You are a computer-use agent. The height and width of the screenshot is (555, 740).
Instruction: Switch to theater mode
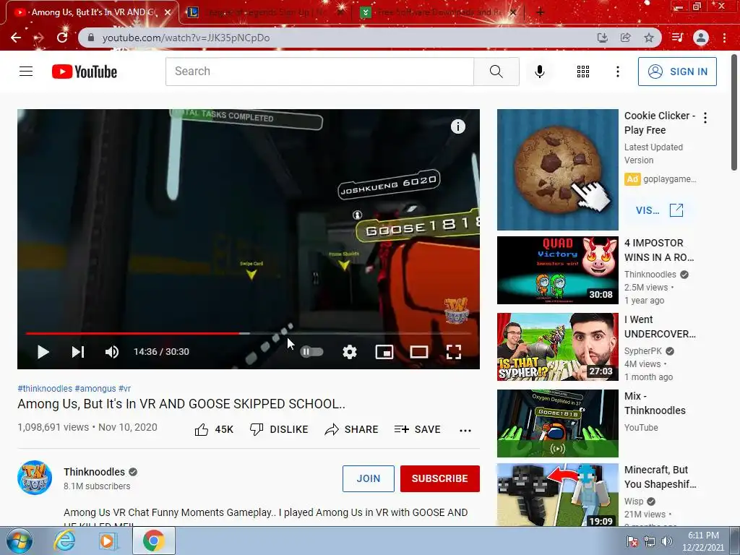[418, 352]
